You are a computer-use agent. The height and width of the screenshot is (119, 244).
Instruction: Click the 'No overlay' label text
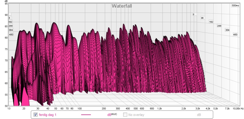[x=136, y=115]
